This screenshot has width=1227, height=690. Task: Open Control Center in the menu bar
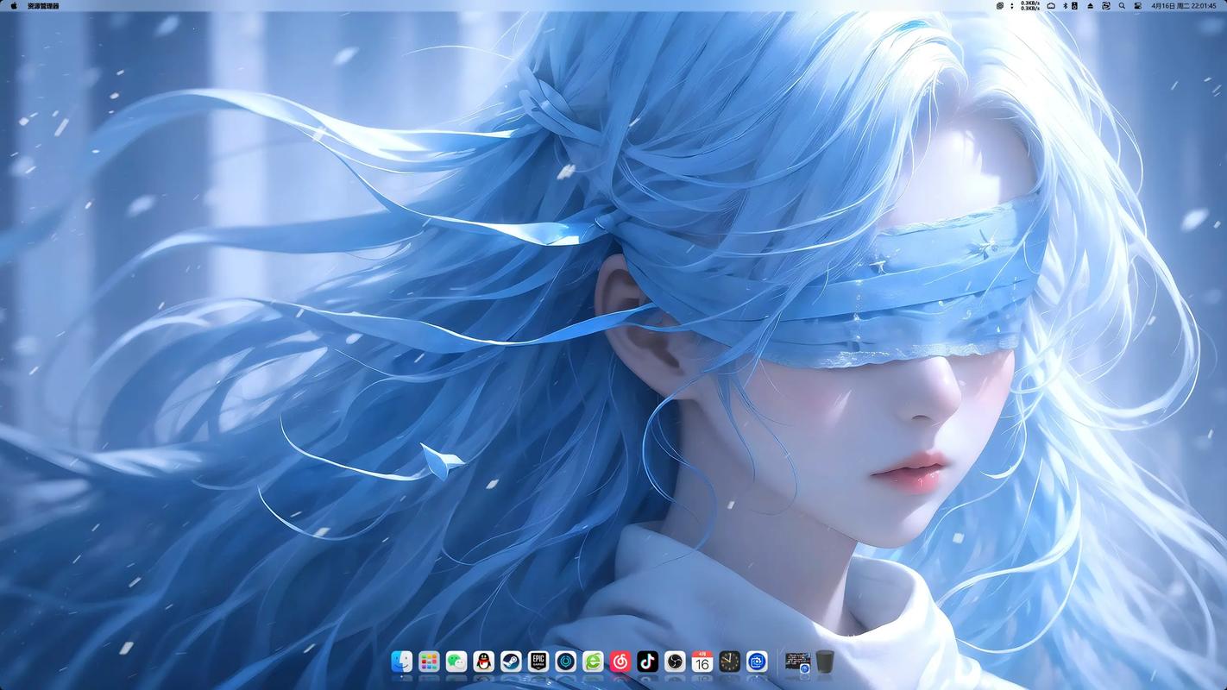coord(1137,5)
